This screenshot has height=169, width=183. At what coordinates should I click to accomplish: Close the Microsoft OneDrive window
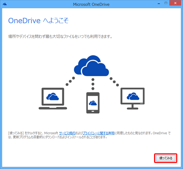[x=175, y=3]
